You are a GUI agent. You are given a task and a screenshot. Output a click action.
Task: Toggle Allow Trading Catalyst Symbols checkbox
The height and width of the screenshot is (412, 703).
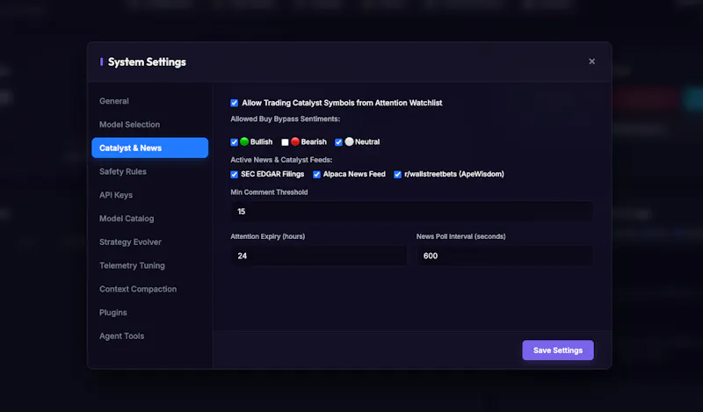(x=234, y=103)
